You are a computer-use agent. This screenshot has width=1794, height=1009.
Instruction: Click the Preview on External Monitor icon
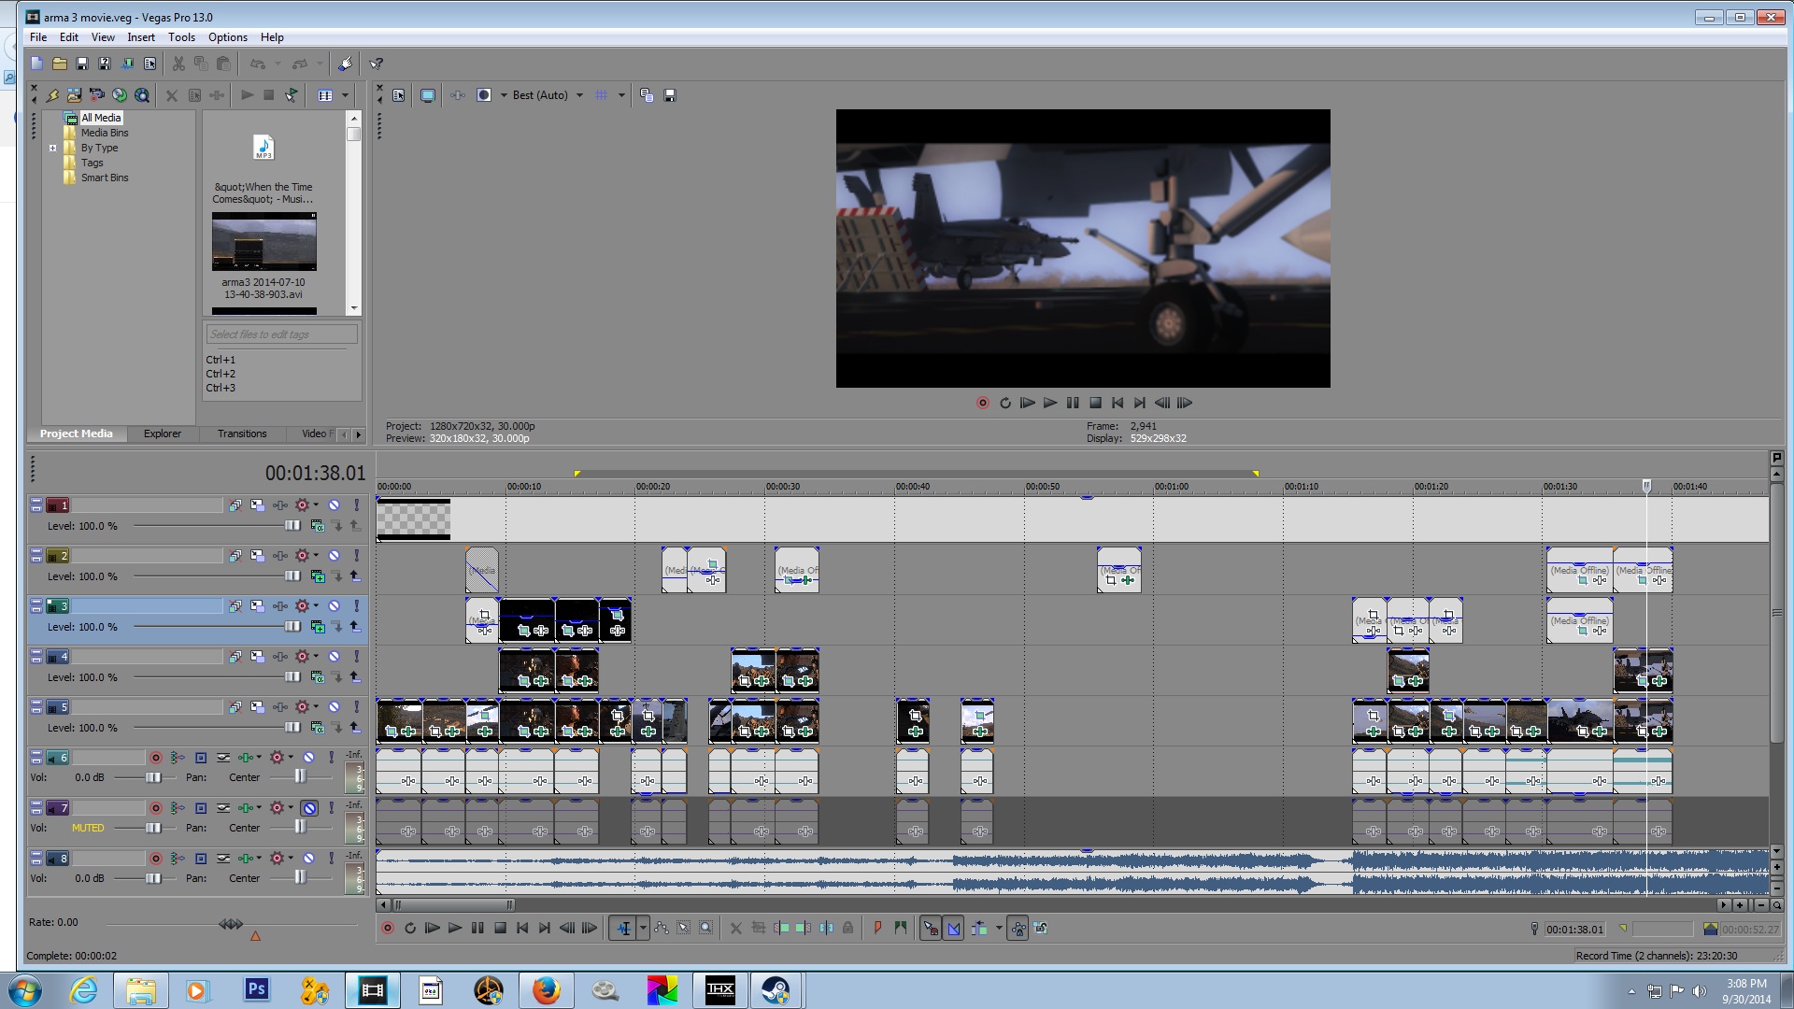[428, 95]
